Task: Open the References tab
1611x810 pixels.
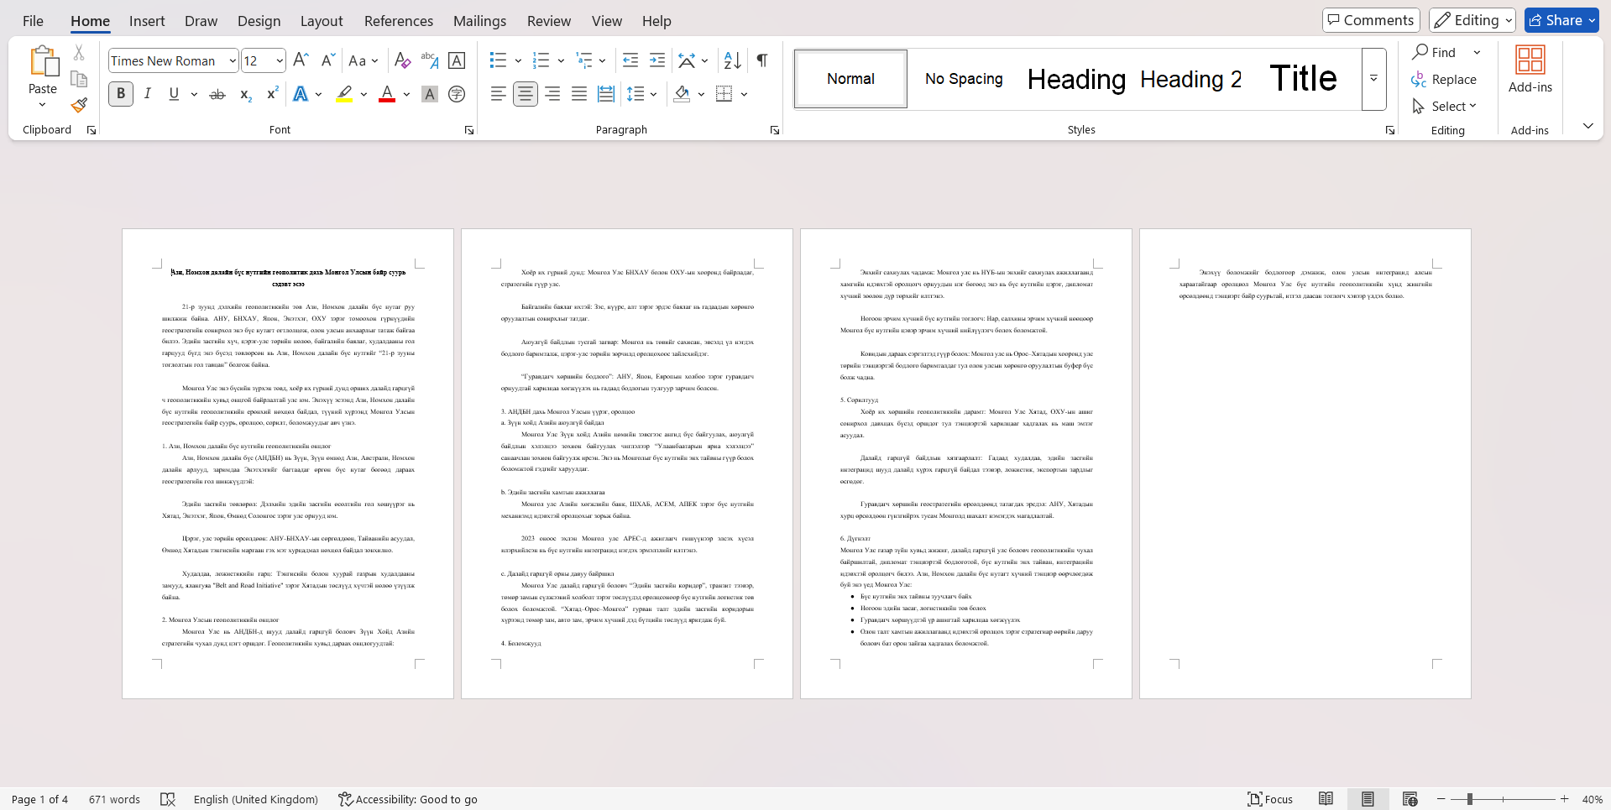Action: click(398, 21)
